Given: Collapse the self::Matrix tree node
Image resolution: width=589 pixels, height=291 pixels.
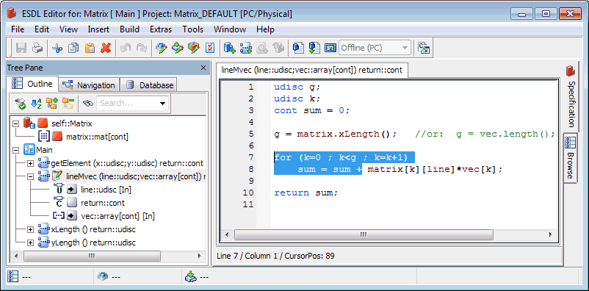Looking at the screenshot, I should pos(15,123).
